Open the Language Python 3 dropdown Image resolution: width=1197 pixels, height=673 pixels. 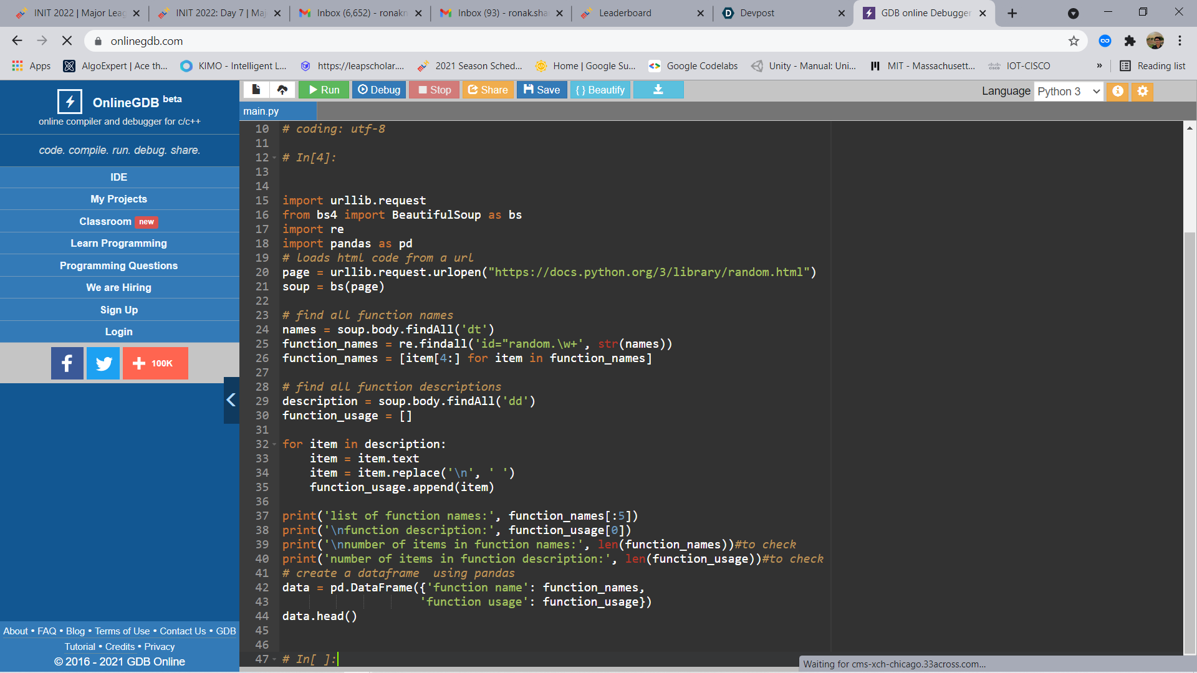point(1069,91)
